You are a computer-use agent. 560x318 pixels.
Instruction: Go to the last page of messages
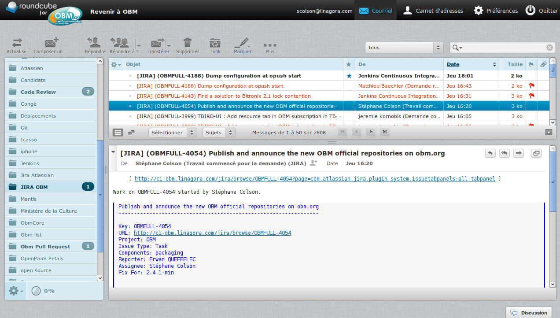pyautogui.click(x=385, y=132)
